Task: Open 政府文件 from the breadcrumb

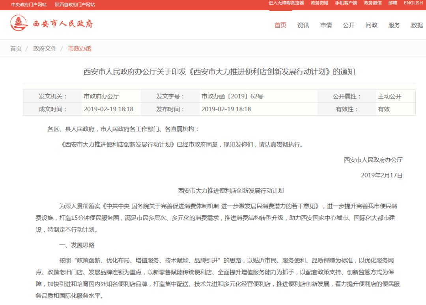Action: click(45, 48)
